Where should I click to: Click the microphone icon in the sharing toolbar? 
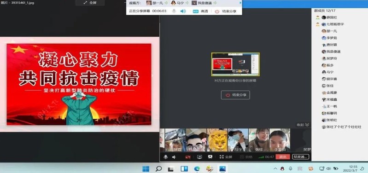[174, 11]
